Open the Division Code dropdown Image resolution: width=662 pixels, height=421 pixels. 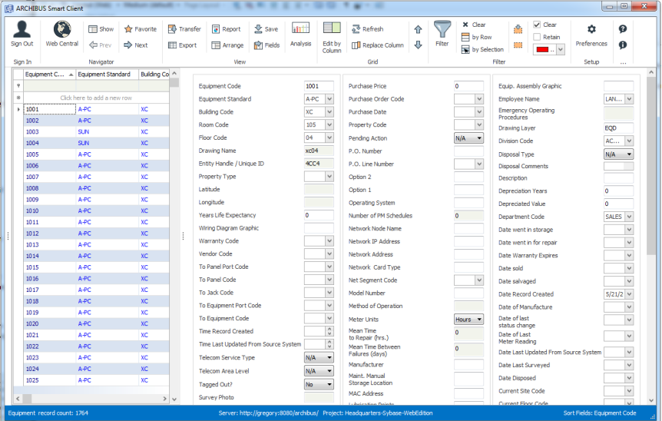coord(629,141)
